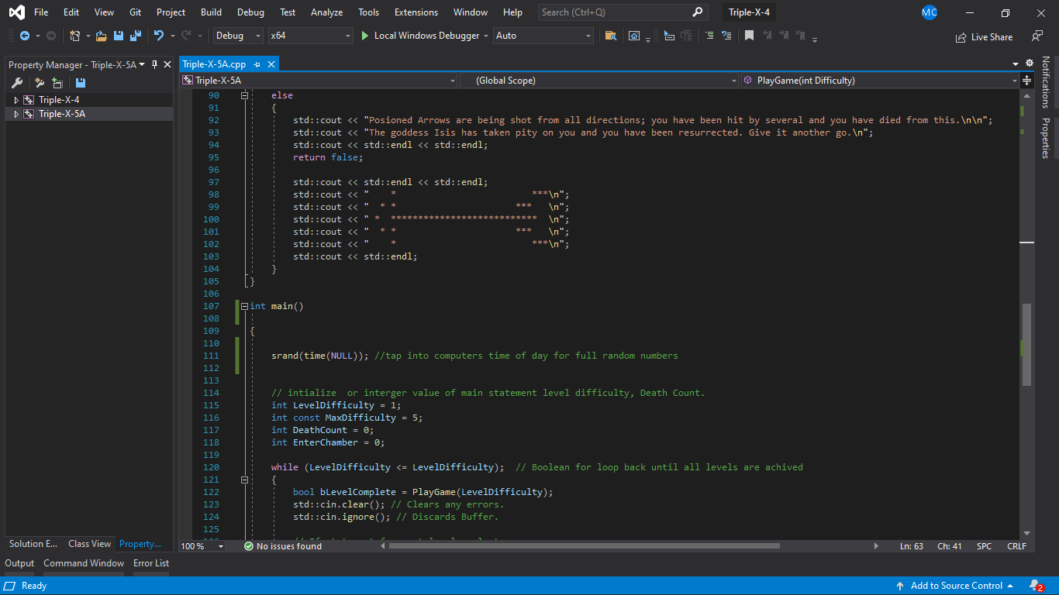The height and width of the screenshot is (595, 1059).
Task: Expand the Triple-X-4 tree node
Action: (x=16, y=100)
